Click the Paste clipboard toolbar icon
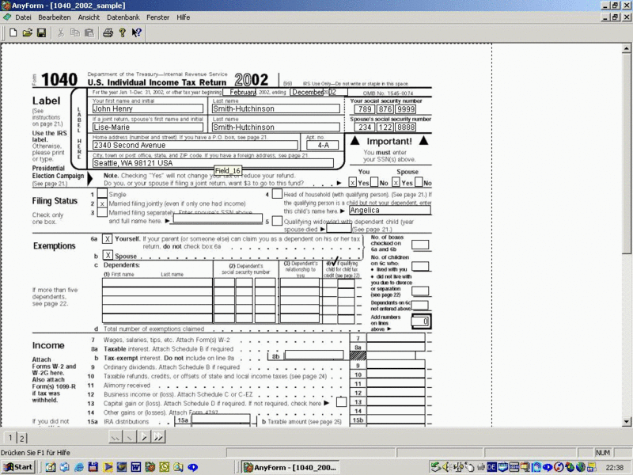Viewport: 633px width, 475px height. [89, 32]
